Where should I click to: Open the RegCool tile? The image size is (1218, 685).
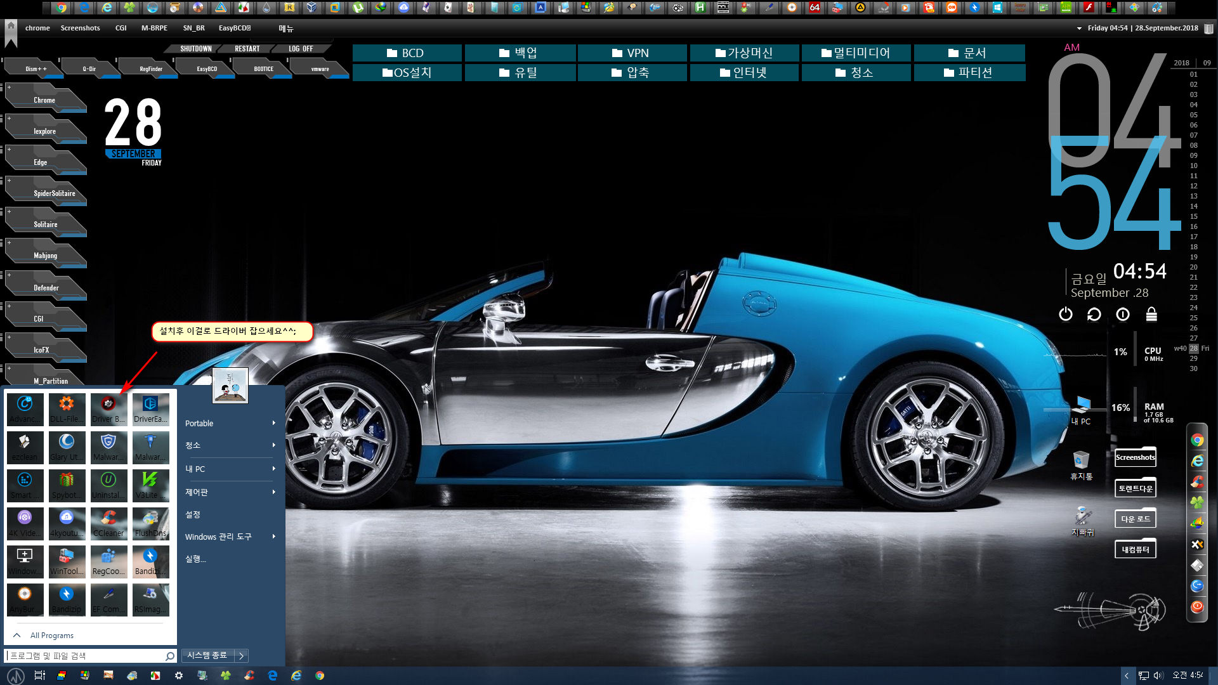pyautogui.click(x=108, y=561)
